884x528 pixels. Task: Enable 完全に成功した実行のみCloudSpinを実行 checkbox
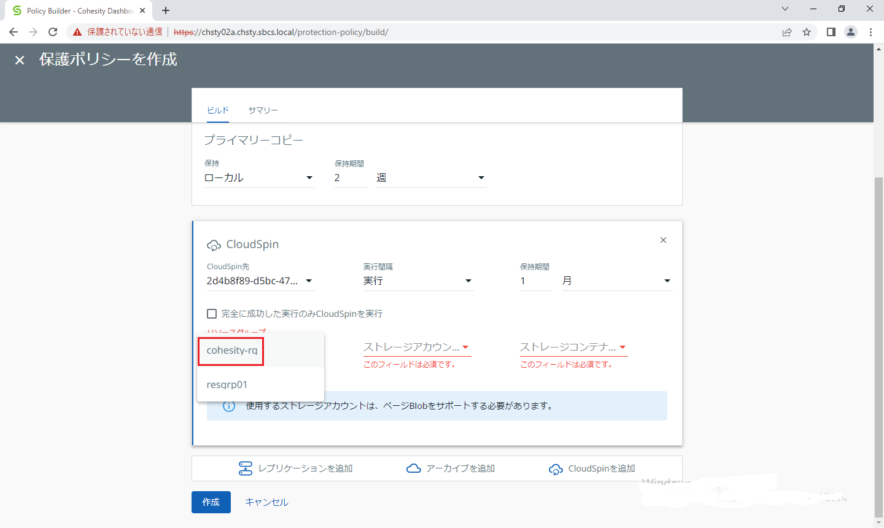coord(212,314)
